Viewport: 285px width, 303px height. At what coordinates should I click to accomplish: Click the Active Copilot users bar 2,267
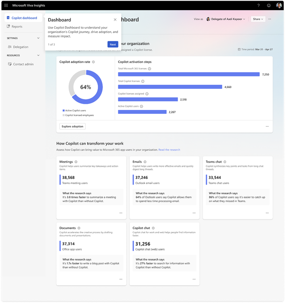[142, 112]
